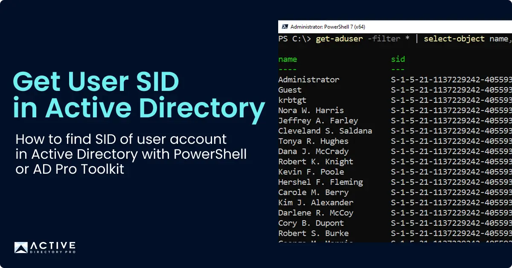Click the PS C:\> prompt
The image size is (512, 268).
(x=295, y=39)
